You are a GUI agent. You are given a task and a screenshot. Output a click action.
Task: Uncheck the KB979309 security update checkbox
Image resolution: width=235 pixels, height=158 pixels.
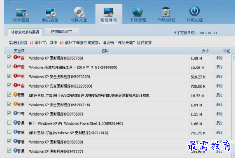pyautogui.click(x=9, y=76)
